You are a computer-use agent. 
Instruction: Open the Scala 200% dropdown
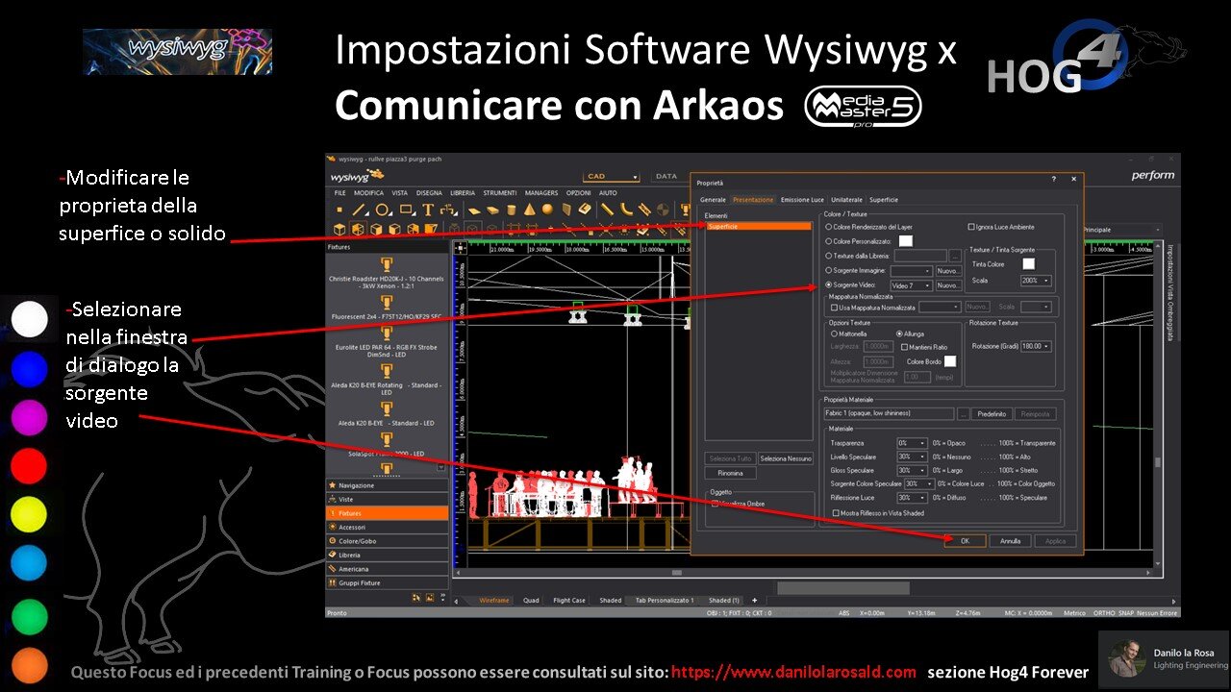click(x=1036, y=281)
